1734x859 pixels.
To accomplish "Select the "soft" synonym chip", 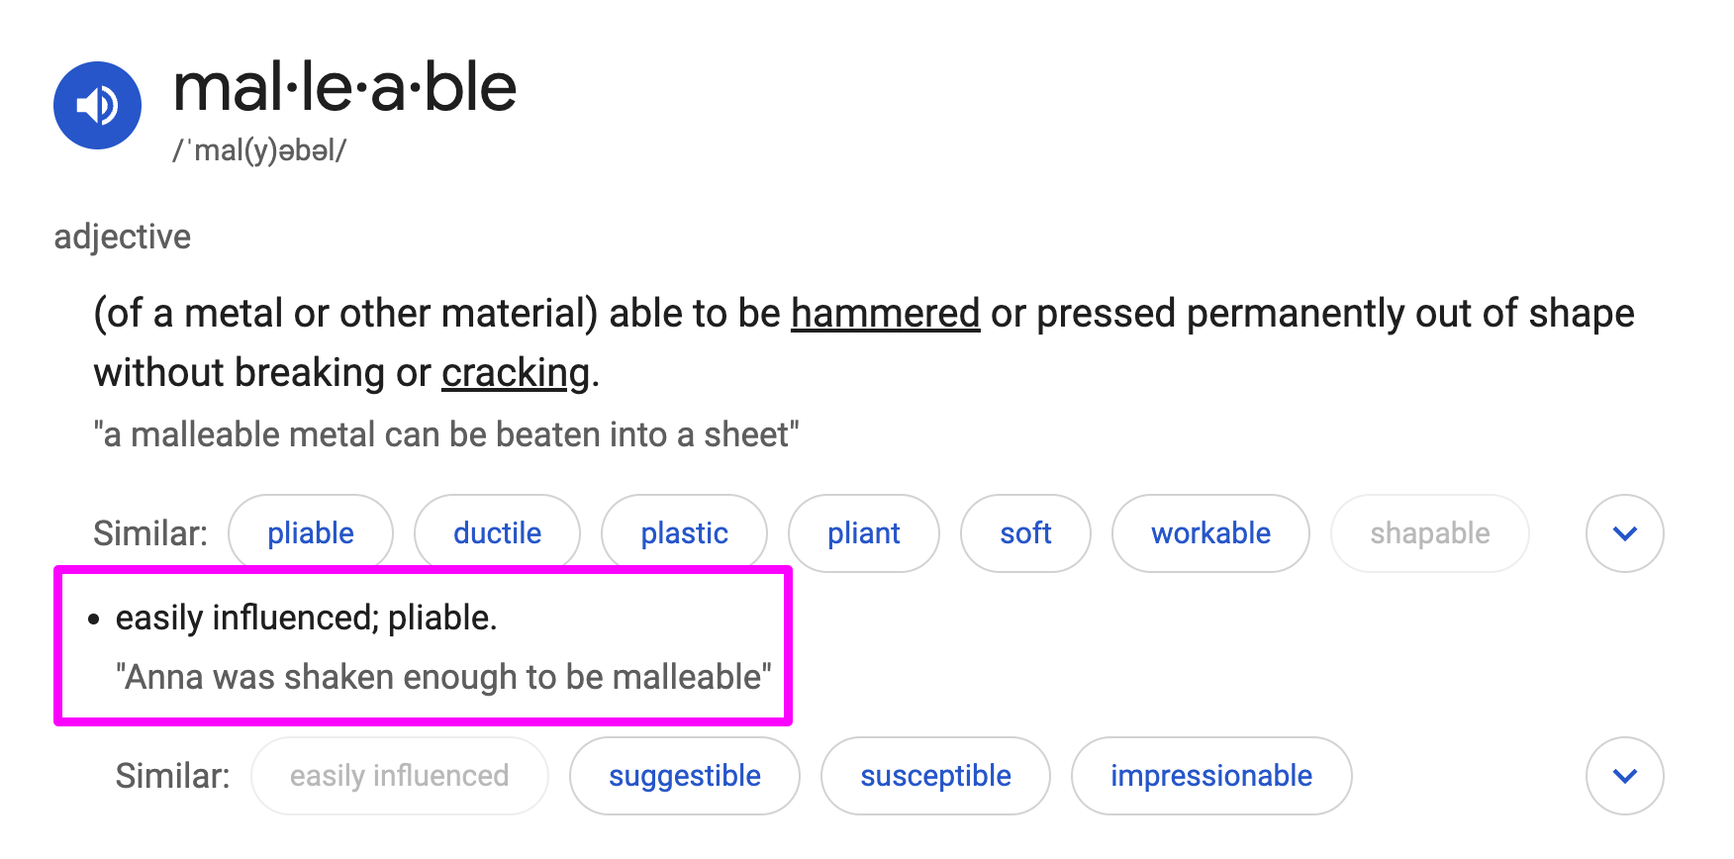I will [1025, 533].
